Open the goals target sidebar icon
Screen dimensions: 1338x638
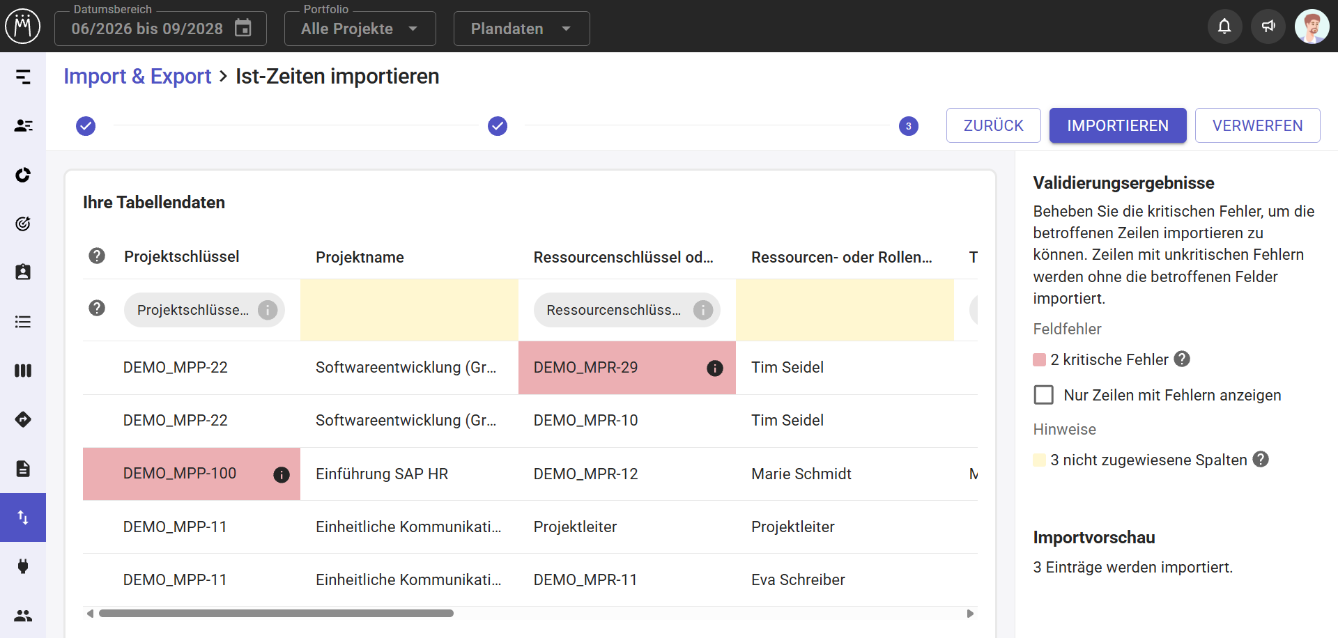click(x=23, y=224)
